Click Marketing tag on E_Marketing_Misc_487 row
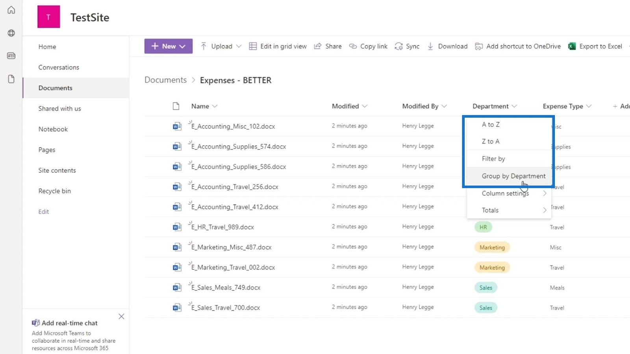The image size is (630, 354). [492, 247]
